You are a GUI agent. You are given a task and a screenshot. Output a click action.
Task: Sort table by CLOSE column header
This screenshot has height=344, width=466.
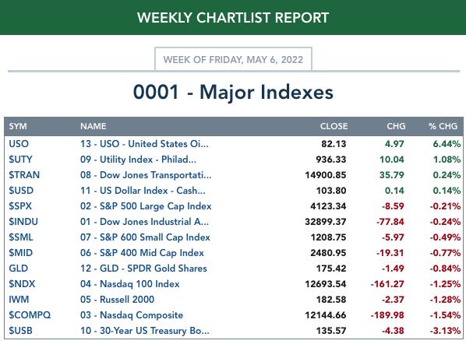(334, 126)
